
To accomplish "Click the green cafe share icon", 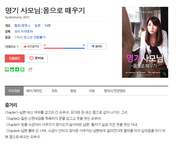I will tap(12, 69).
